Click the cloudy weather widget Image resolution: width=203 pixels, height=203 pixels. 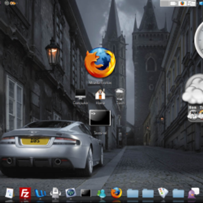tap(193, 89)
